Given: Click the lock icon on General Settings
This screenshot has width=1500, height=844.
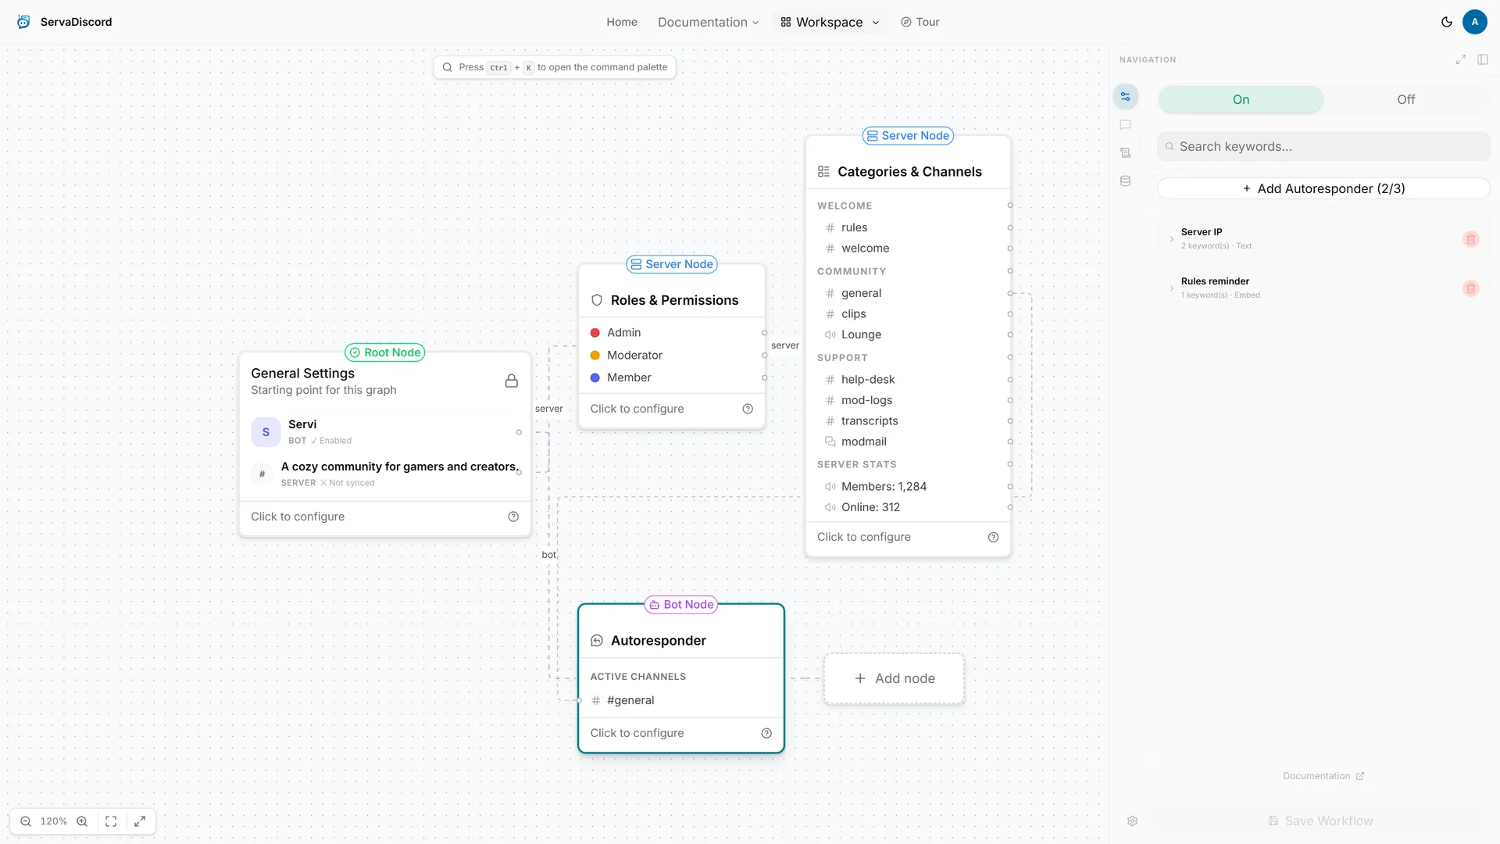Looking at the screenshot, I should [512, 381].
